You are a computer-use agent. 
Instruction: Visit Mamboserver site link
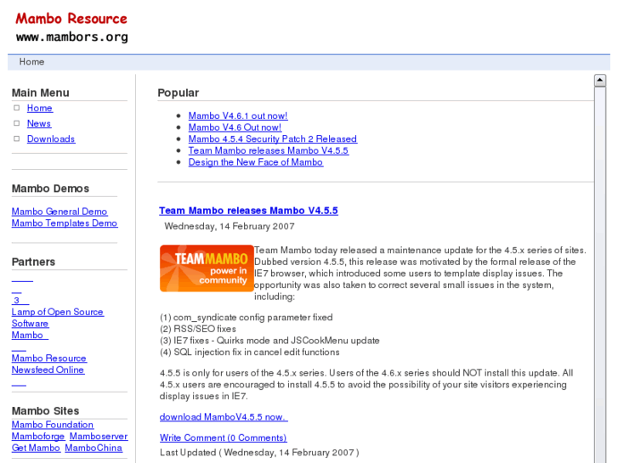point(99,436)
